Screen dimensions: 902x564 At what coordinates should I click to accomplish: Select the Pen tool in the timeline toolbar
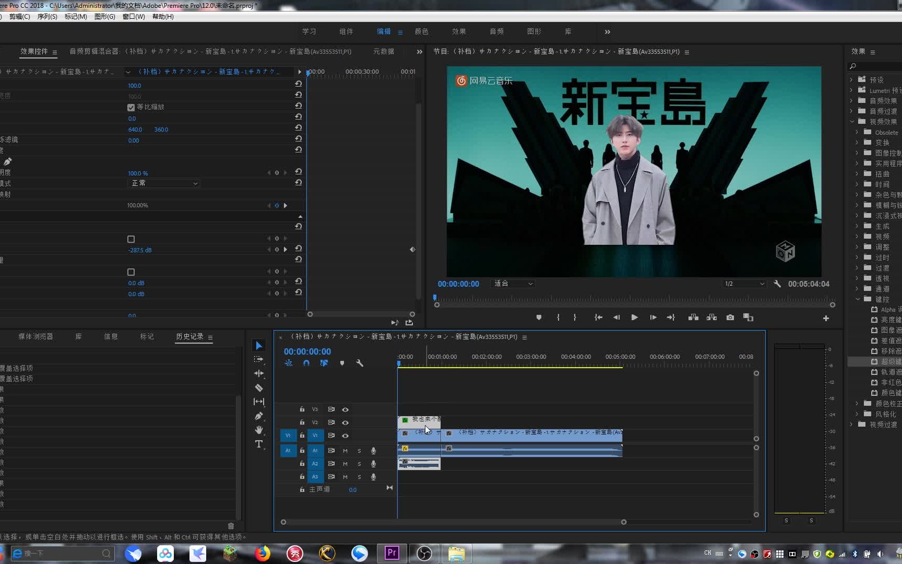[259, 416]
